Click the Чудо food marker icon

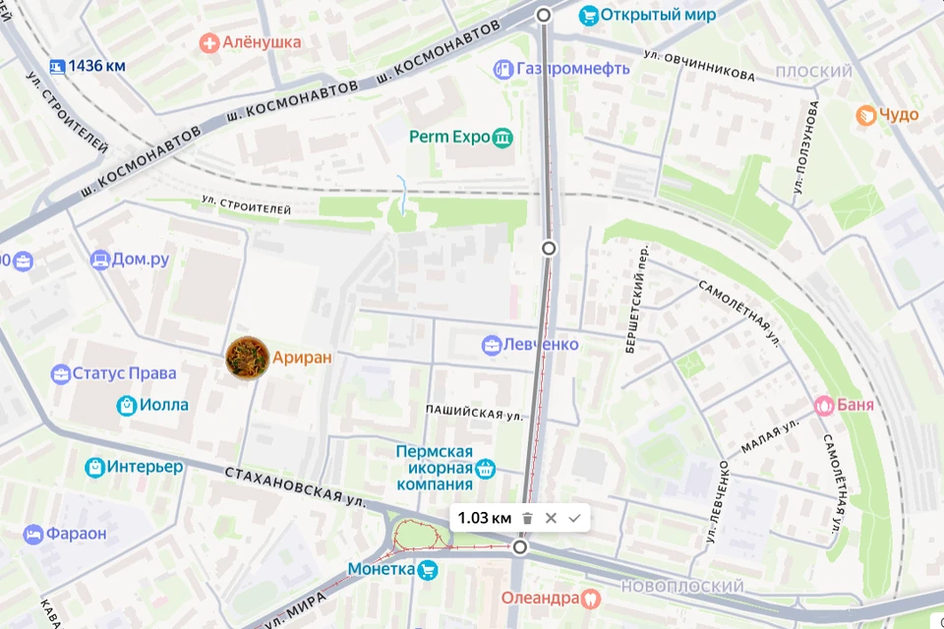(865, 115)
